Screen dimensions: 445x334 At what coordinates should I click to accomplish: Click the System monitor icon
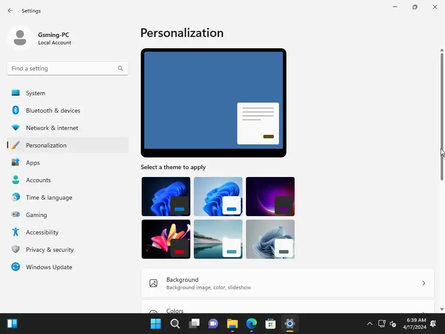[16, 93]
